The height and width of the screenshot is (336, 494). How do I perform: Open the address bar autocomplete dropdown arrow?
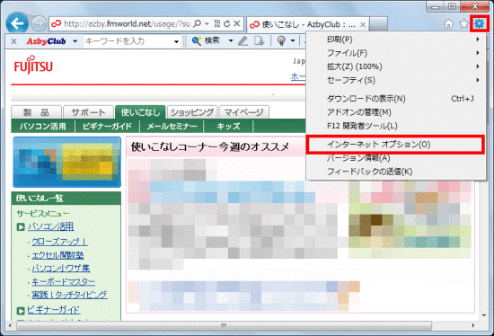tap(207, 24)
